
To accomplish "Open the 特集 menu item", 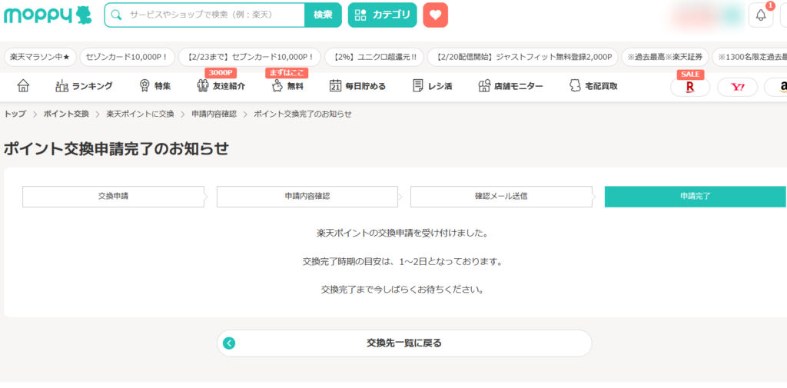I will (x=154, y=86).
